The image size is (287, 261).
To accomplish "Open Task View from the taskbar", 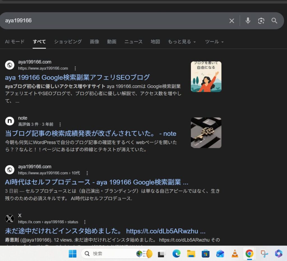I will tap(161, 254).
